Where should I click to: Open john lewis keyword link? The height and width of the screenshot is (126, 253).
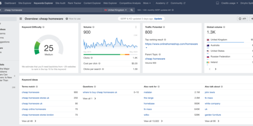coord(210,92)
